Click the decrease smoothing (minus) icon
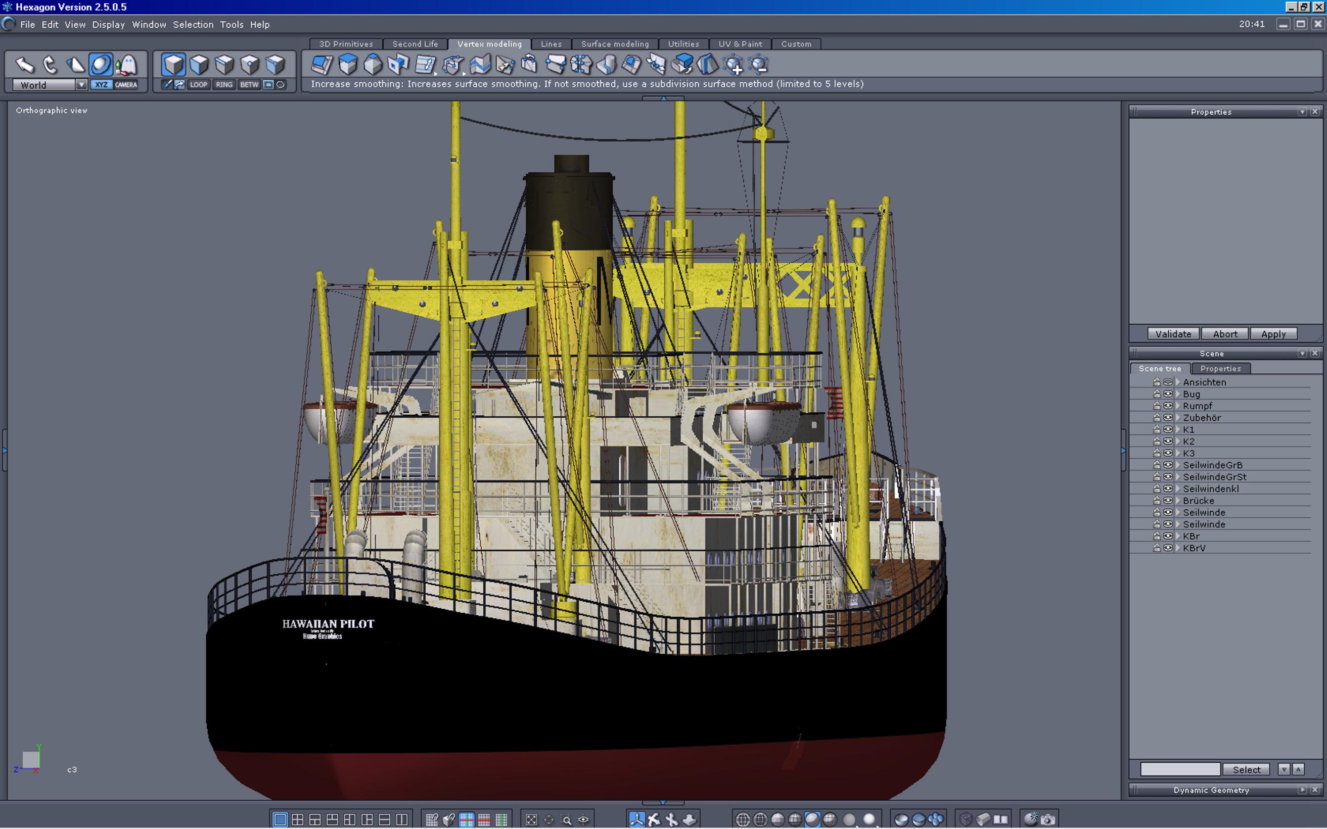Screen dimensions: 1327x829 pos(759,65)
